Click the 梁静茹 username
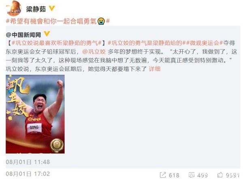Screen dimensions: 243x180 pos(36,9)
